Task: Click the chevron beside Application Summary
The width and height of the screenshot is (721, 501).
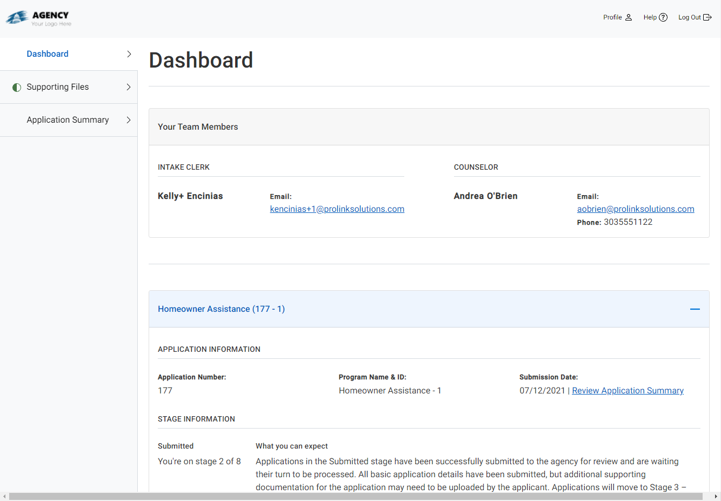Action: (x=128, y=119)
